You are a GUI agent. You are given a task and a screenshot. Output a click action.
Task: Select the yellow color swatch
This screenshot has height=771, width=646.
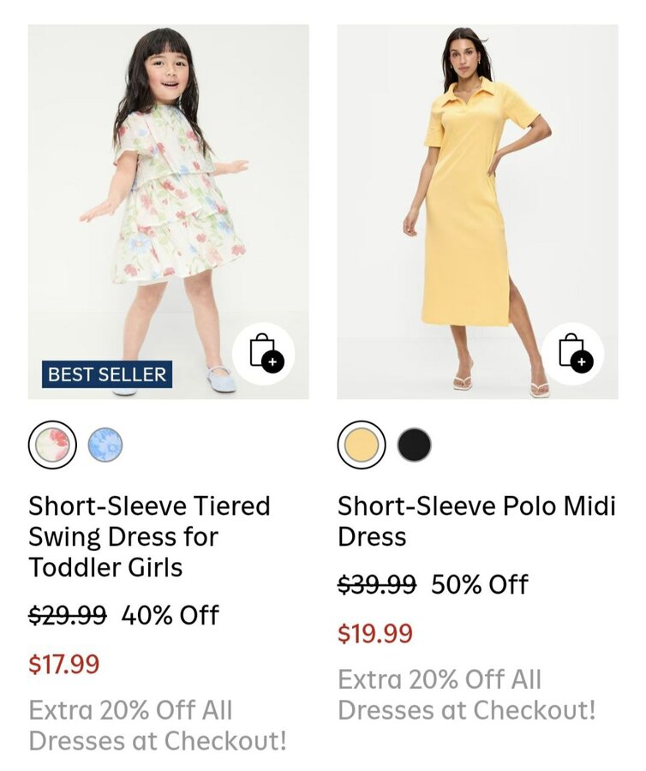(362, 445)
